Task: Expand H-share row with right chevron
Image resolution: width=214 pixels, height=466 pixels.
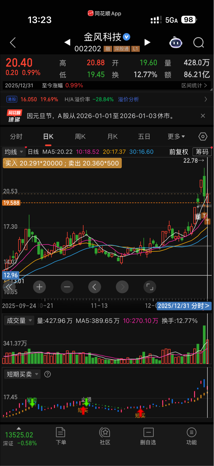Action: (206, 99)
